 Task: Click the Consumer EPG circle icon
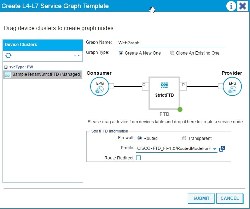coord(100,86)
